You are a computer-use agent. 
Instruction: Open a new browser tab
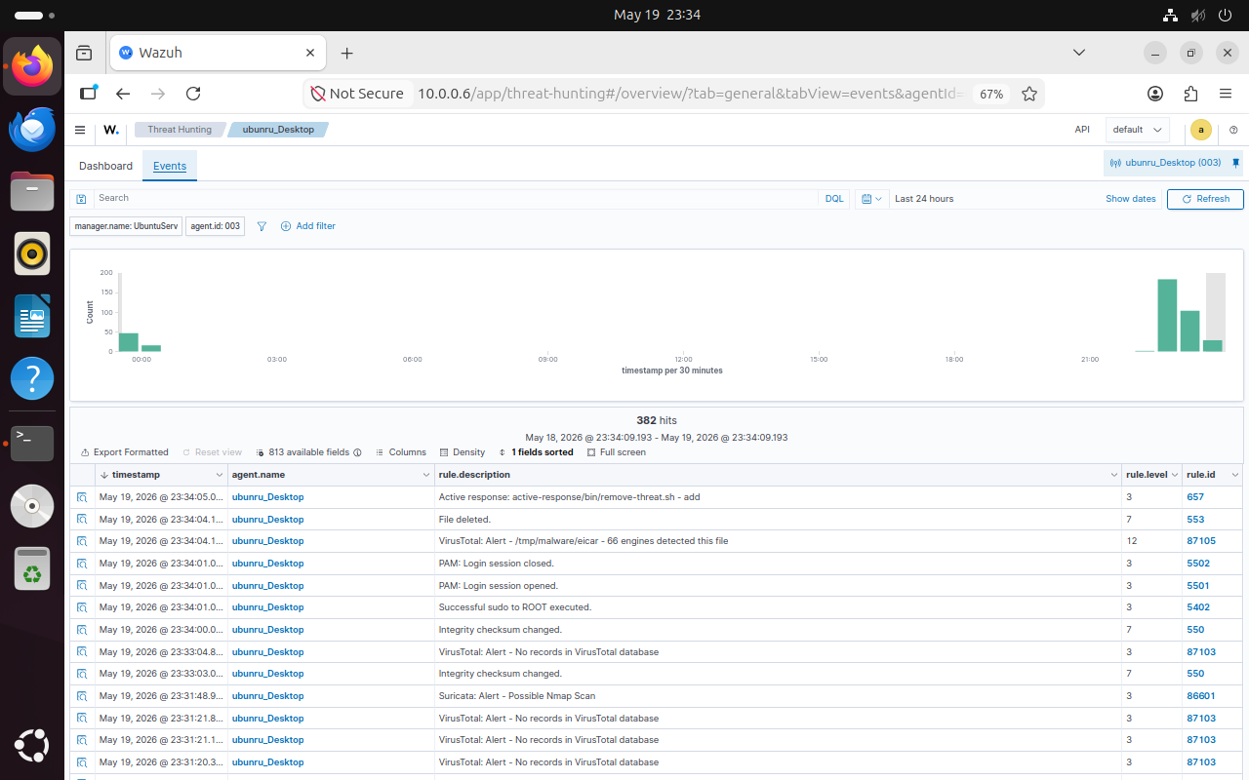[x=346, y=53]
